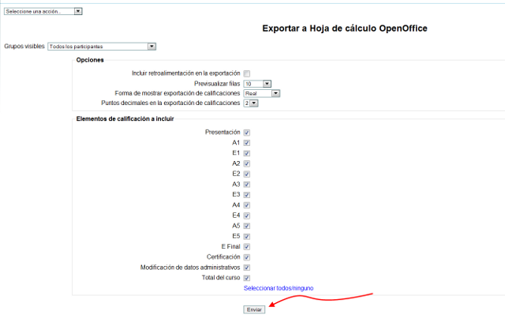The height and width of the screenshot is (322, 505).
Task: Open the 'Seleccione una acción...' dropdown
Action: click(43, 12)
